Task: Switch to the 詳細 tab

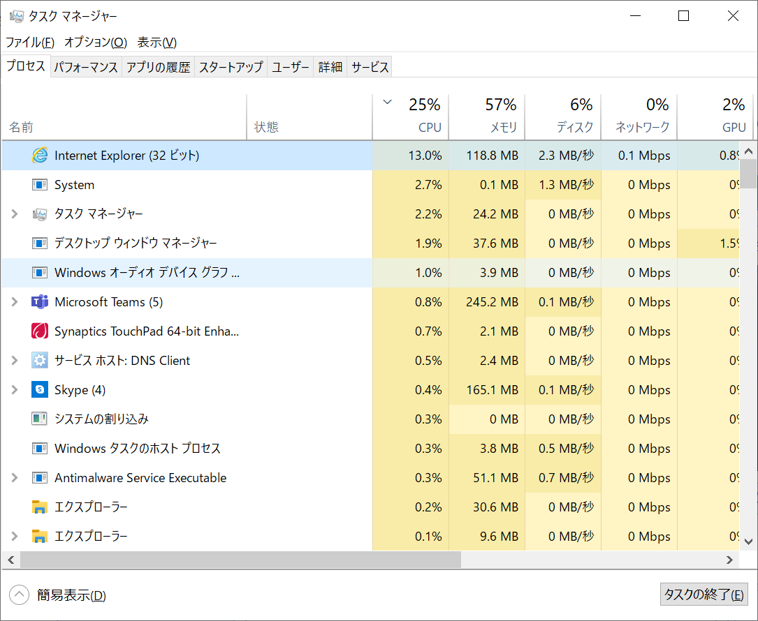Action: click(x=330, y=67)
